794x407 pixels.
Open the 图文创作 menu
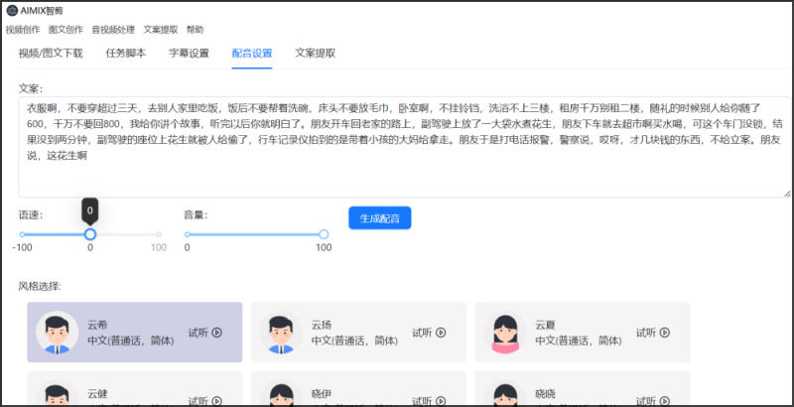(66, 30)
